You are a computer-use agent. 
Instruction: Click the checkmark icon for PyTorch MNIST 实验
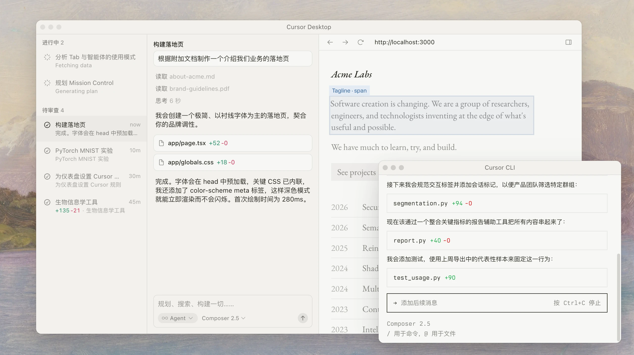[47, 151]
